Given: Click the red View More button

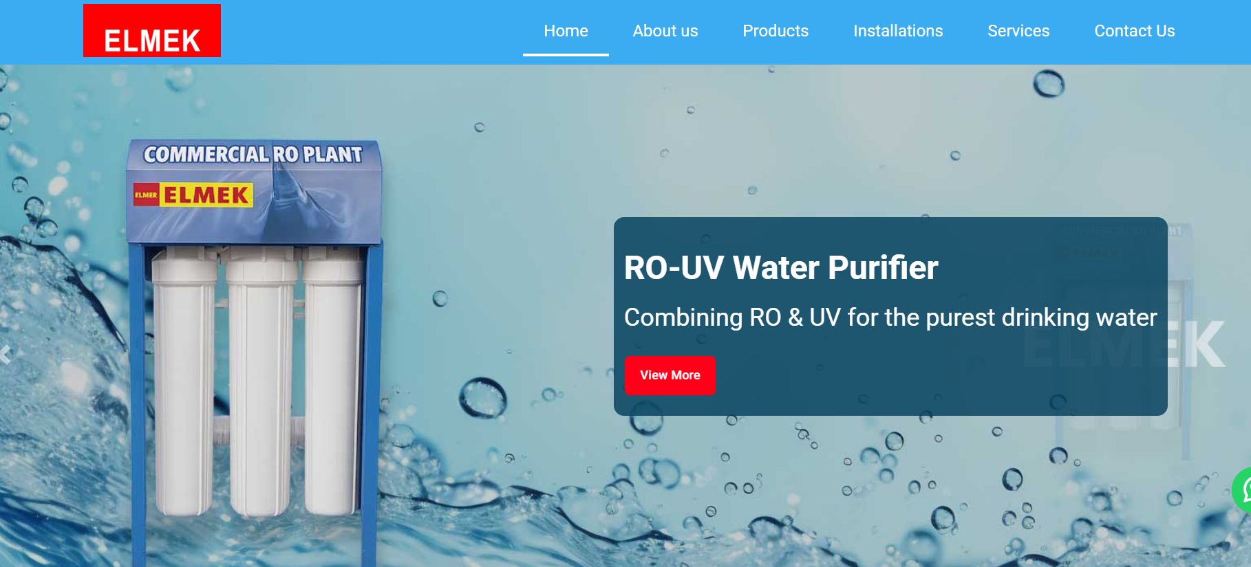Looking at the screenshot, I should 670,375.
